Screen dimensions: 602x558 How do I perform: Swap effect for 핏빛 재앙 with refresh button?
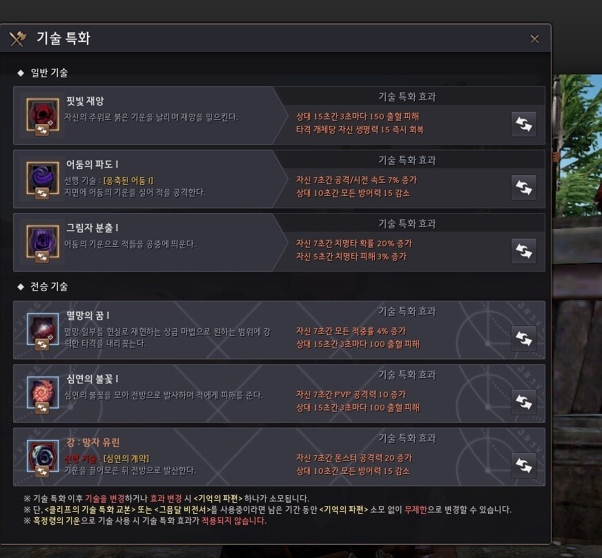(x=524, y=124)
